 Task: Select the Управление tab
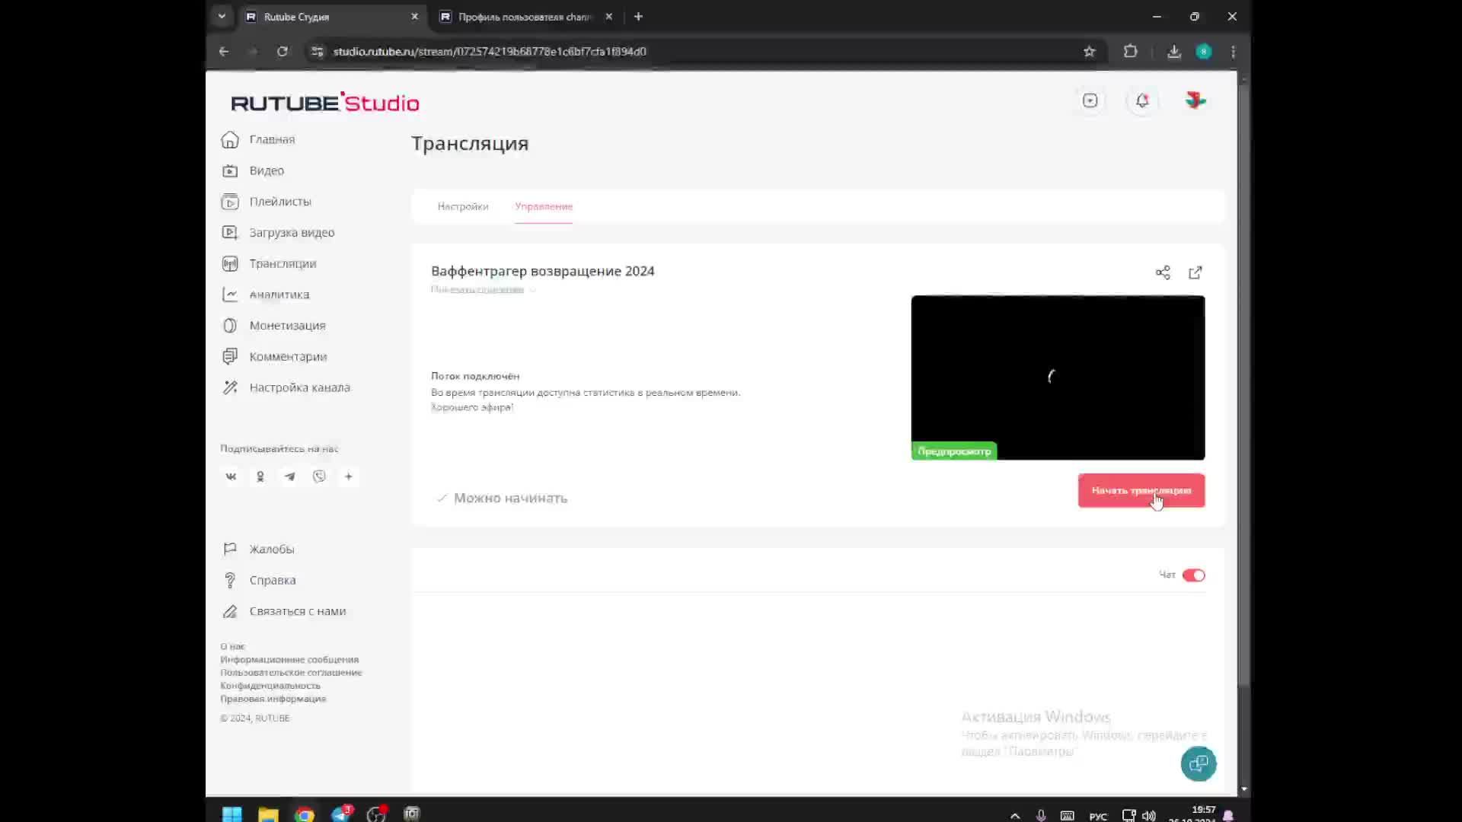[x=544, y=206]
